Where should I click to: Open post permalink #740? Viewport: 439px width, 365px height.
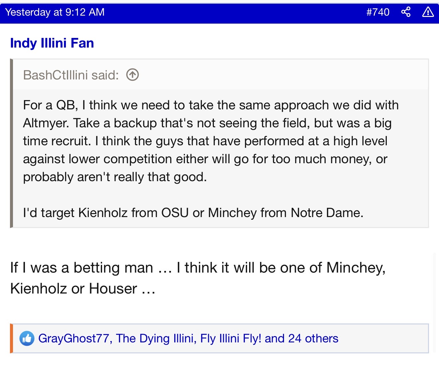[378, 12]
